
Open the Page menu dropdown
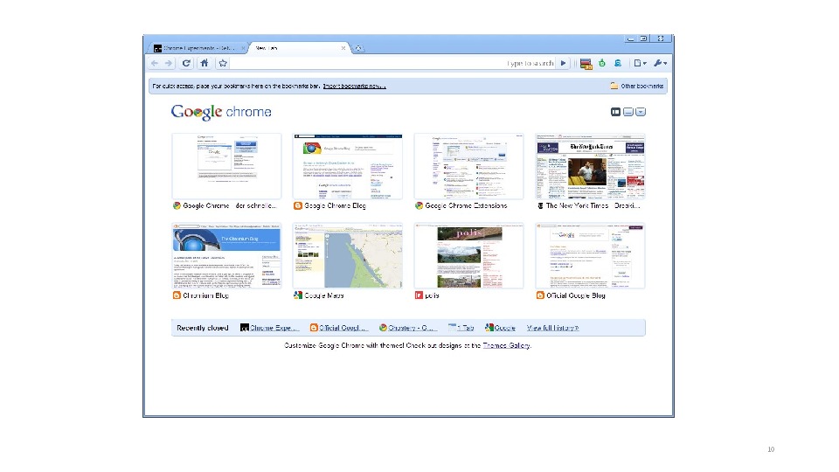pos(640,63)
